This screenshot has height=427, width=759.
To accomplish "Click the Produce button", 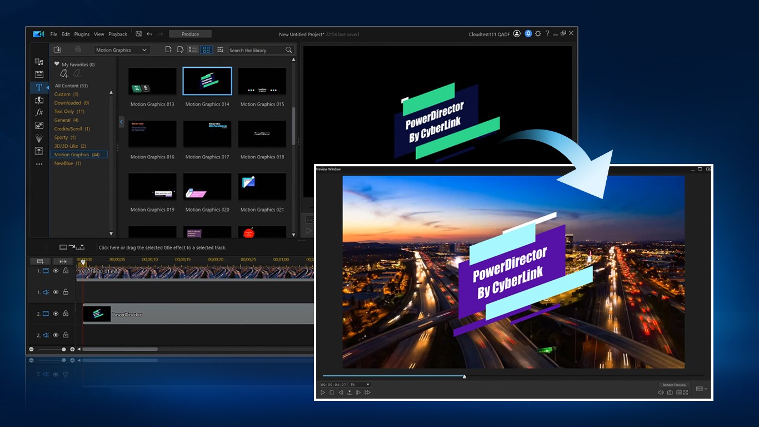I will click(190, 34).
